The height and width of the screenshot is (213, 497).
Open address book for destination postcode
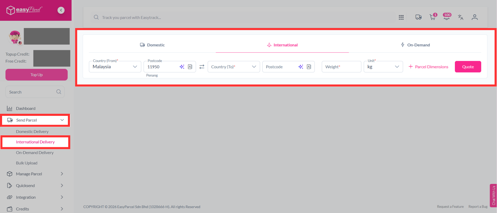coord(309,67)
